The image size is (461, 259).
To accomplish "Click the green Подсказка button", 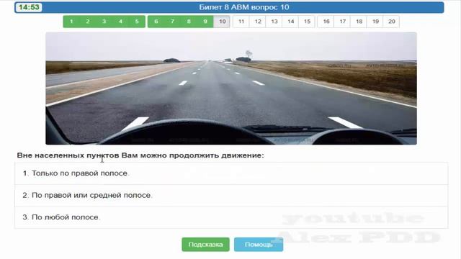I will (205, 245).
